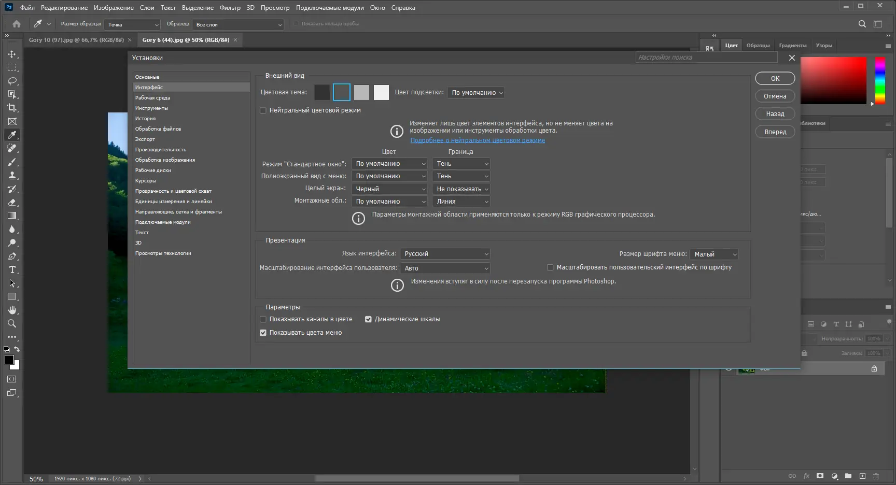Screen dimensions: 896x485
Task: Choose the darkest color theme swatch
Action: point(322,92)
